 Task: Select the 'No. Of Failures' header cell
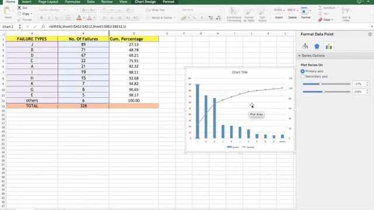point(83,39)
